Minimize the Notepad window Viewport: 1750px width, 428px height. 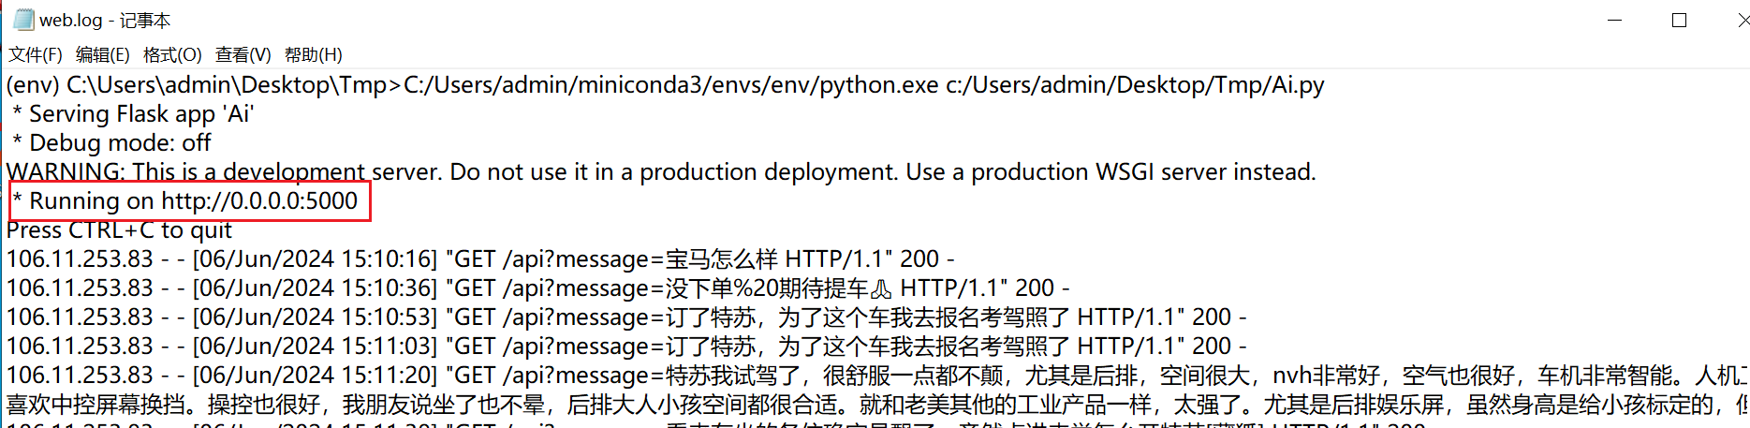1614,20
